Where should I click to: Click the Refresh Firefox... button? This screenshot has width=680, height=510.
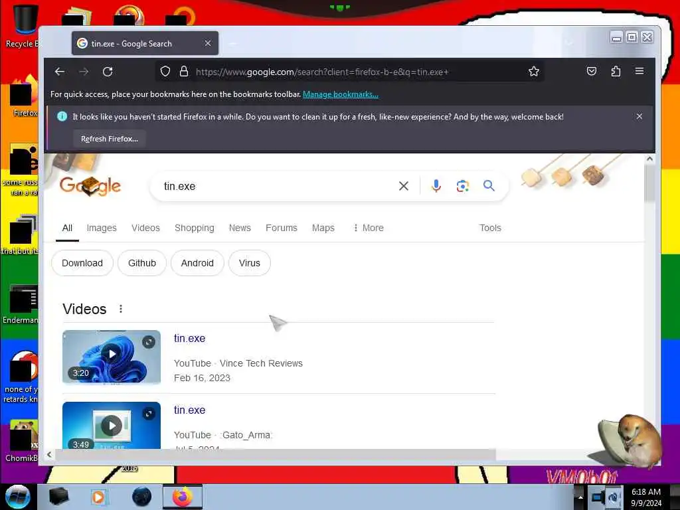tap(110, 139)
